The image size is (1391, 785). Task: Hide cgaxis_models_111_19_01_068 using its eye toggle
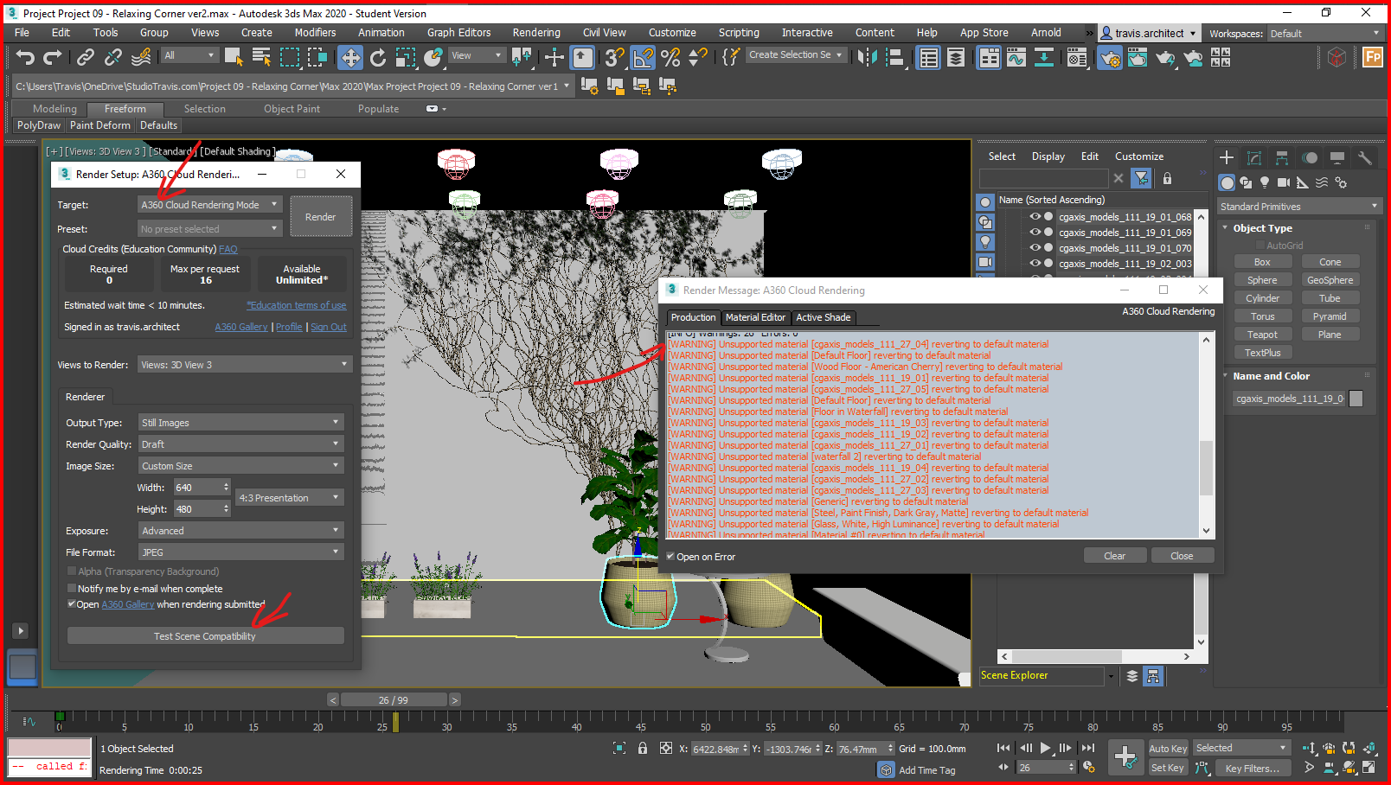[1035, 217]
